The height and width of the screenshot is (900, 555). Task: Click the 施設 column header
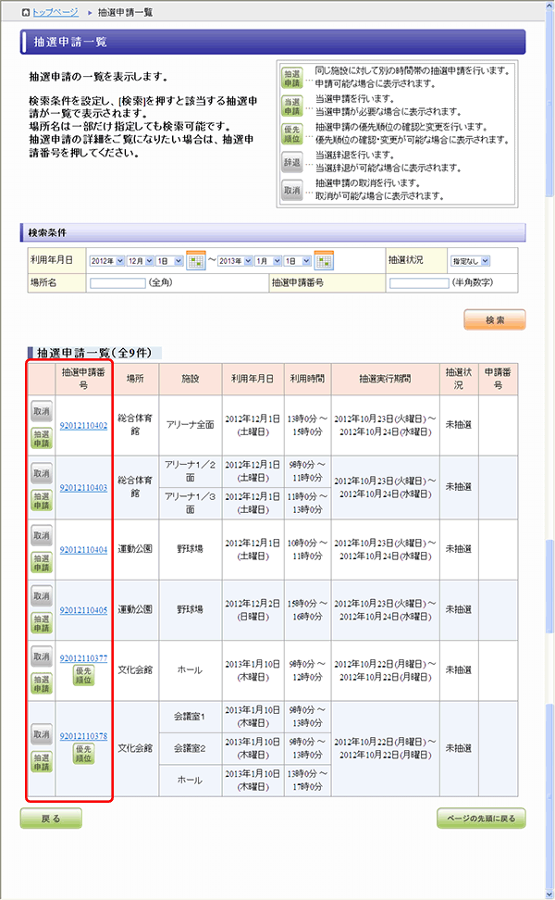tap(191, 379)
